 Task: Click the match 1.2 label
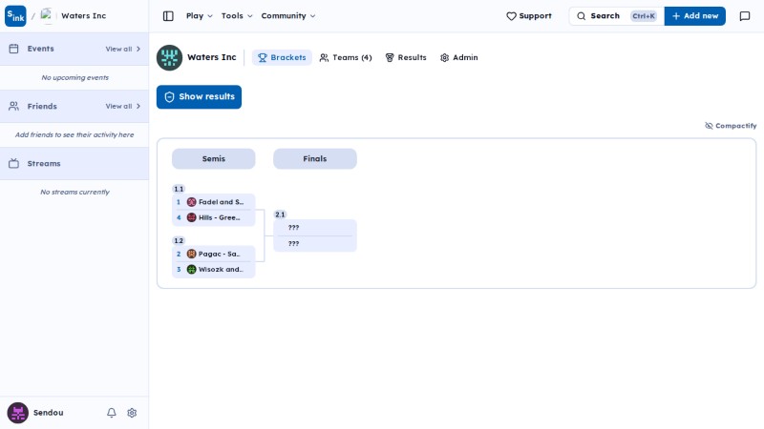179,241
